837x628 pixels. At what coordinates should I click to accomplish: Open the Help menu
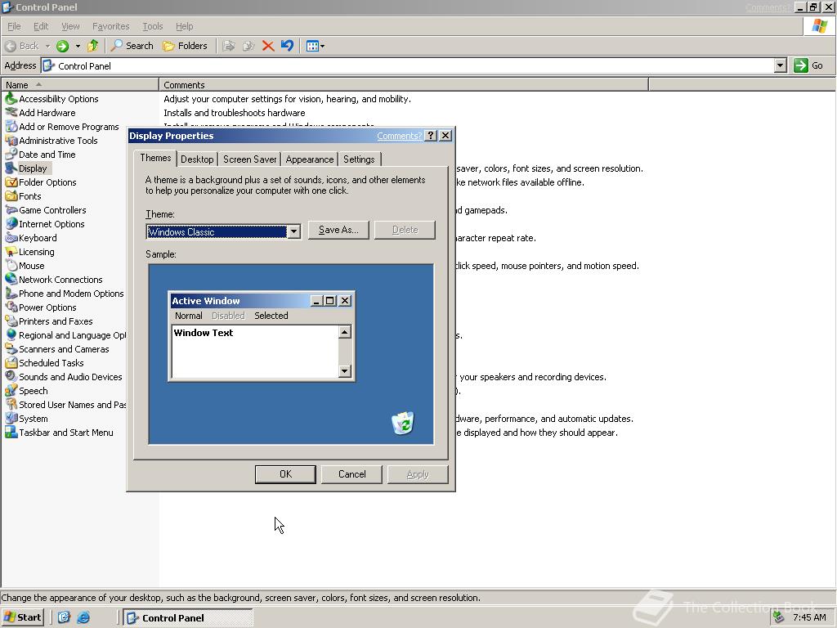click(x=184, y=26)
